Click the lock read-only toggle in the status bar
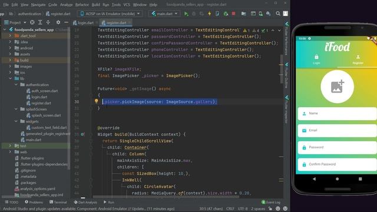The height and width of the screenshot is (212, 377). click(270, 208)
